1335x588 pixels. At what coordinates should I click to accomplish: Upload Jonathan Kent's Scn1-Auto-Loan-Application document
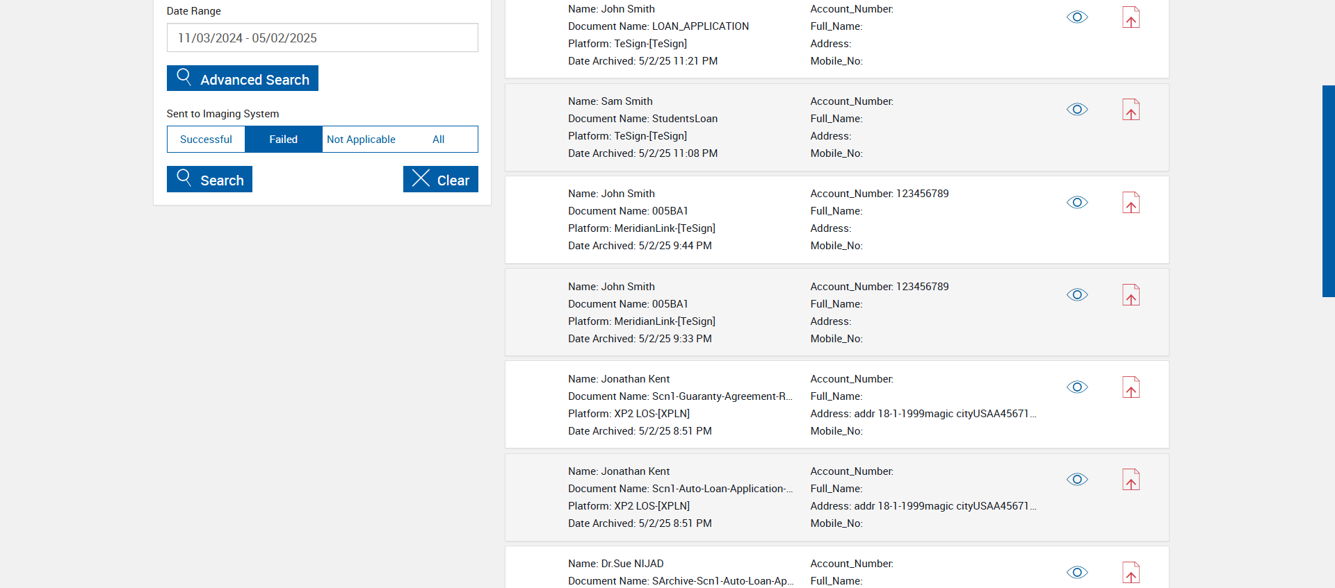[1131, 480]
